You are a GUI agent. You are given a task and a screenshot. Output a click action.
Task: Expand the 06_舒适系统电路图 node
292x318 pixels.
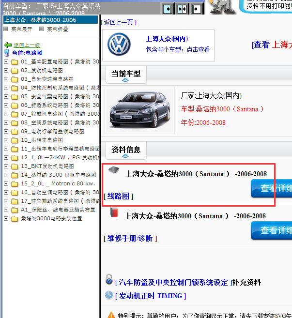point(6,105)
